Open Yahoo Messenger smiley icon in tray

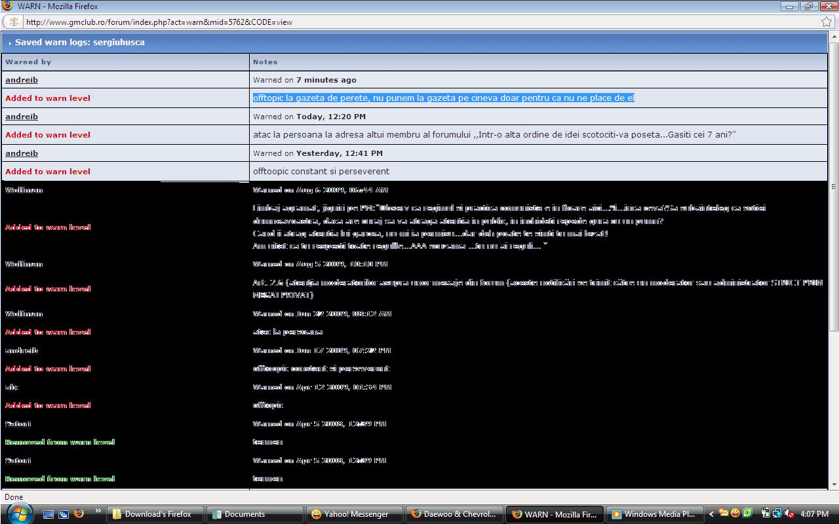(x=735, y=514)
